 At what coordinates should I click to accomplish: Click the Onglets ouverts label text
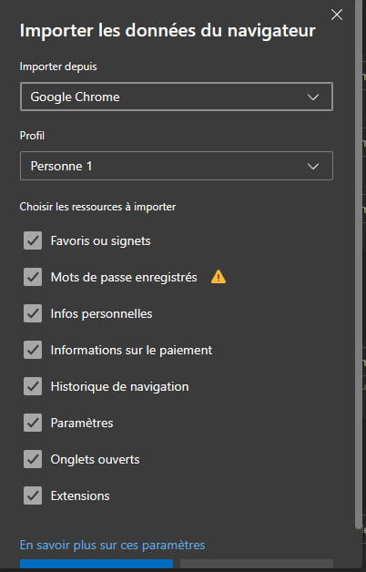(x=96, y=460)
